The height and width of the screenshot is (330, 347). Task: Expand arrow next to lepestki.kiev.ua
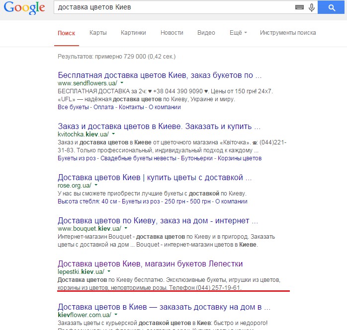pos(109,271)
